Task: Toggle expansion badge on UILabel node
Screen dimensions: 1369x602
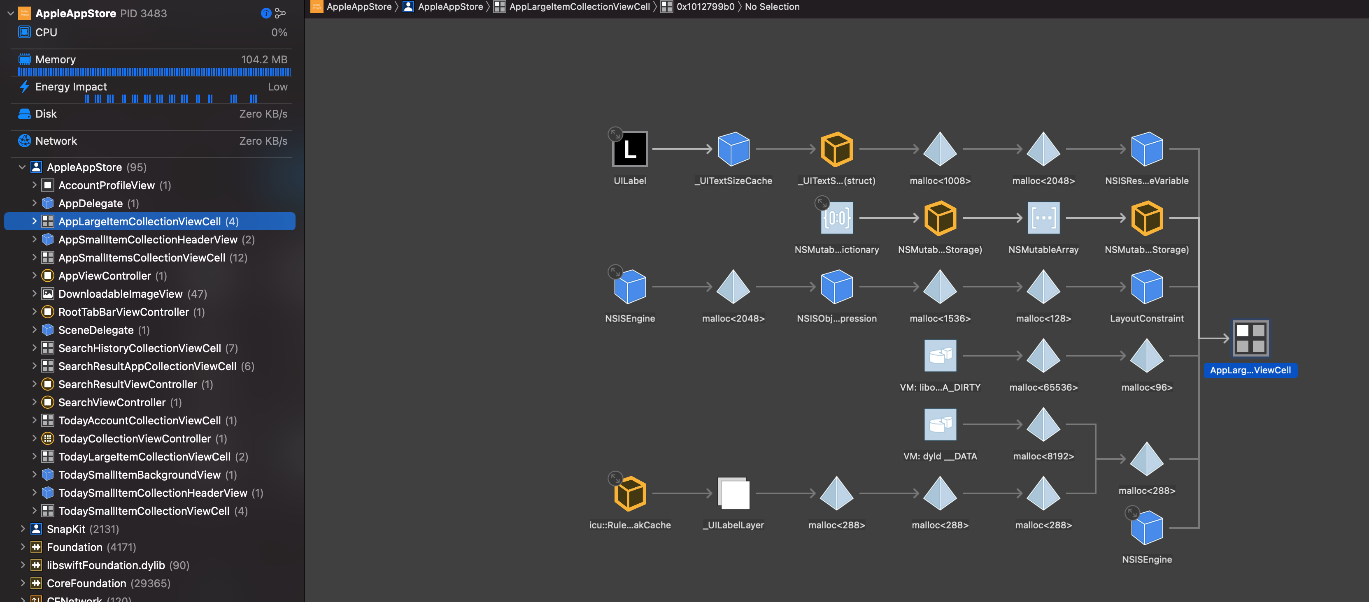Action: [615, 134]
